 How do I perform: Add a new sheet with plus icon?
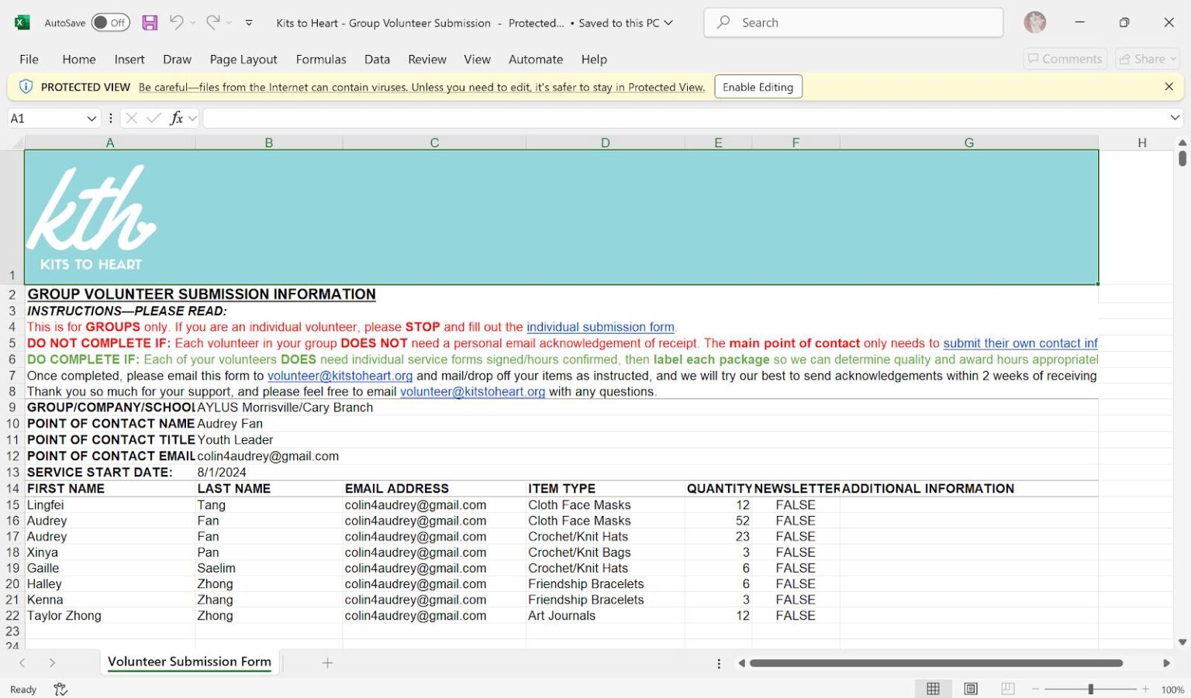pos(327,662)
